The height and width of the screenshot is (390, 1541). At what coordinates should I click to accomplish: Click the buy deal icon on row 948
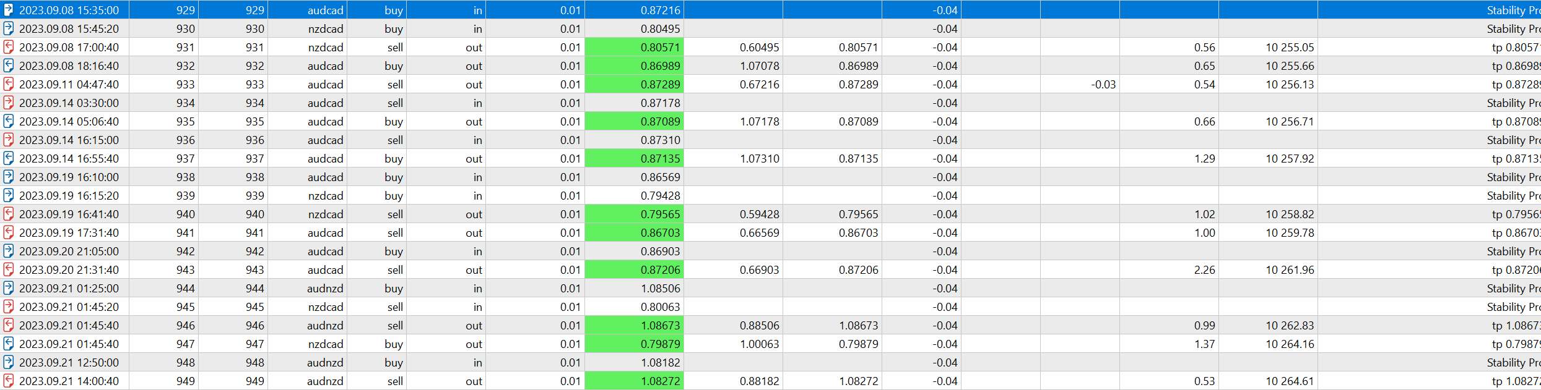[9, 362]
